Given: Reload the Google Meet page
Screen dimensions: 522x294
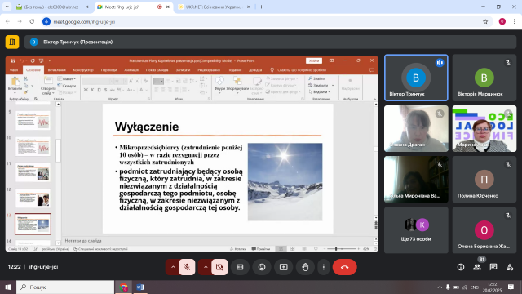Looking at the screenshot, I should [x=32, y=22].
